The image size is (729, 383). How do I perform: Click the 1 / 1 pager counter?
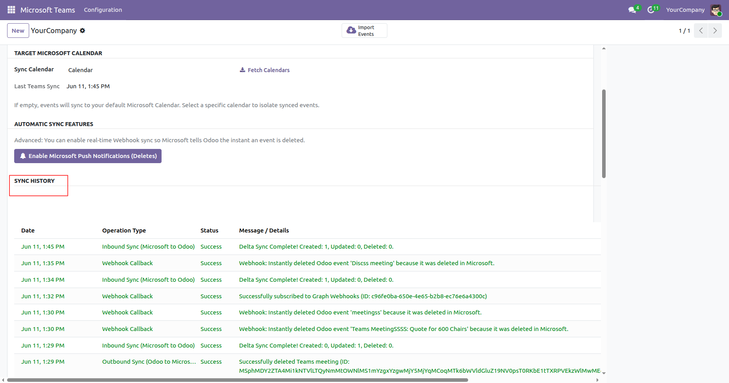(x=684, y=31)
